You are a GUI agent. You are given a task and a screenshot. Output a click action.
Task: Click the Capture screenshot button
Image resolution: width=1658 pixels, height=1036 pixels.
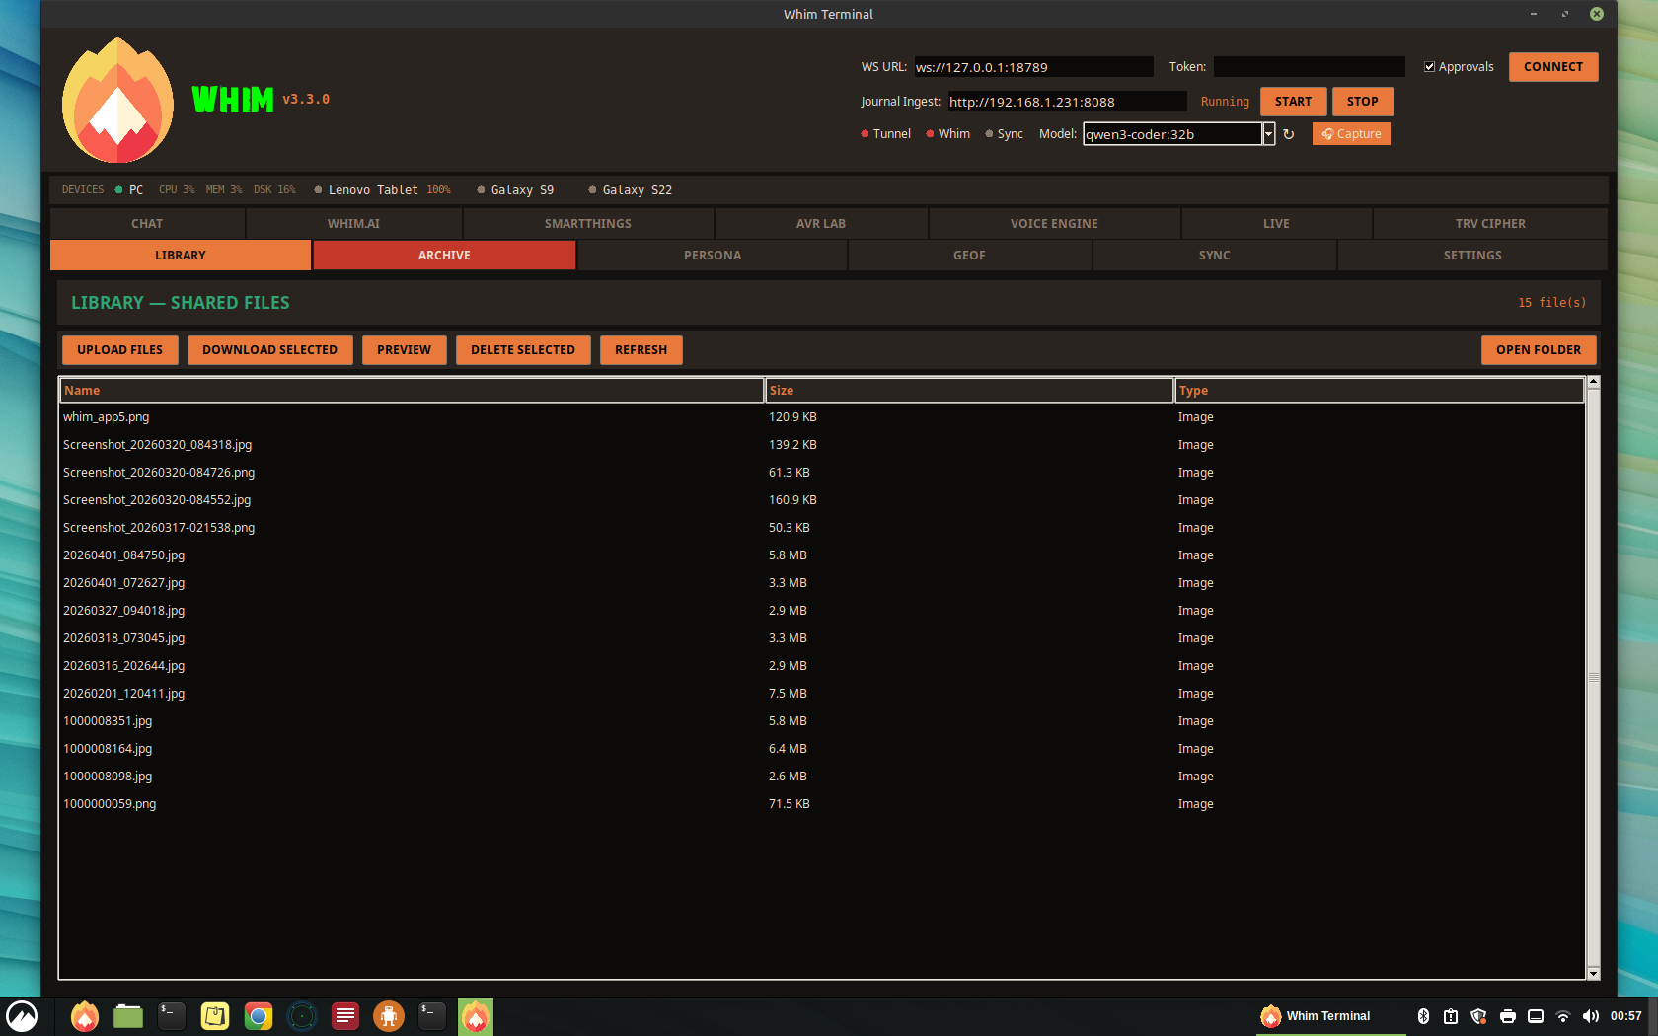tap(1351, 134)
